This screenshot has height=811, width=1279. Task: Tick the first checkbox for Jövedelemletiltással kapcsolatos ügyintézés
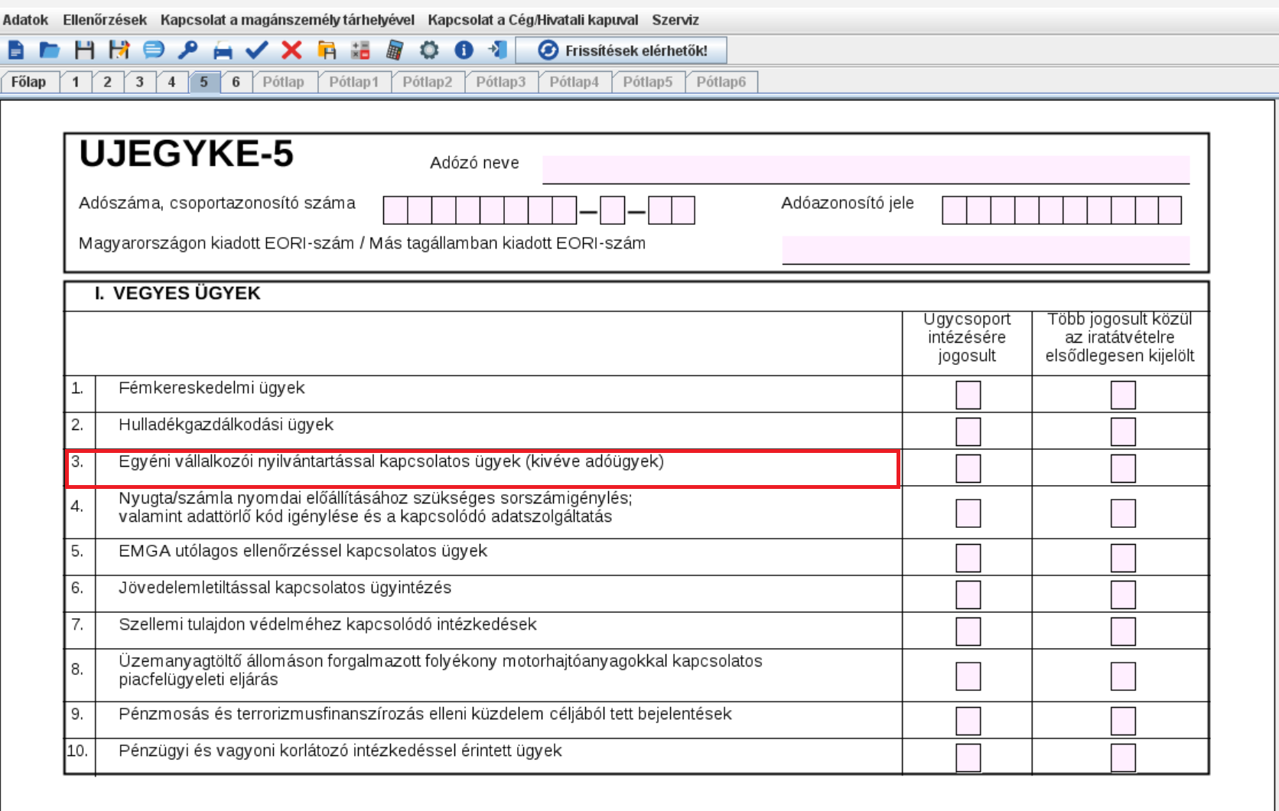pyautogui.click(x=968, y=594)
